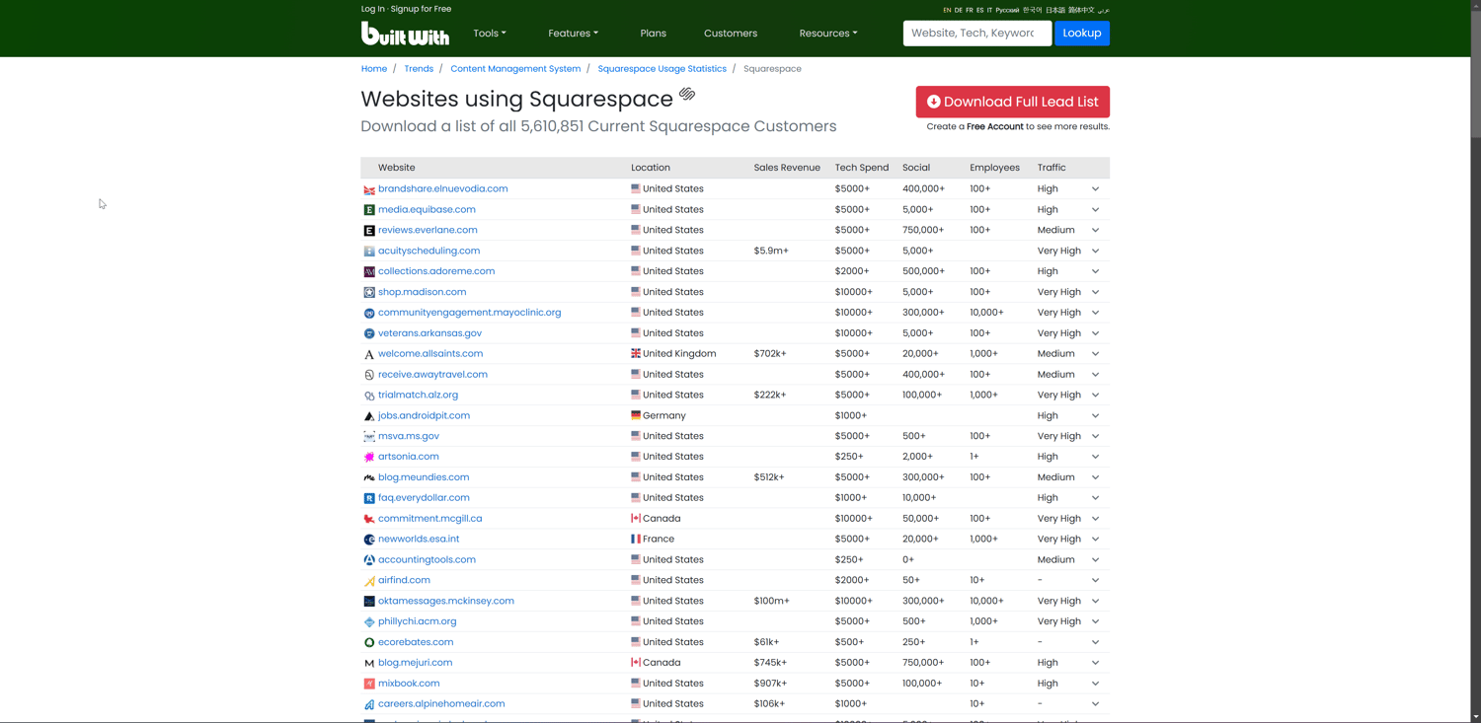The image size is (1481, 723).
Task: Click favicon of newworlds.esa.int row
Action: click(369, 540)
